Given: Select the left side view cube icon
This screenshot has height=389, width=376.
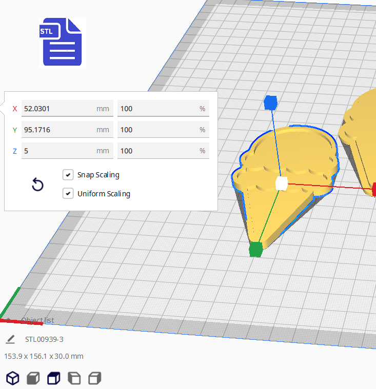Looking at the screenshot, I should click(x=74, y=379).
